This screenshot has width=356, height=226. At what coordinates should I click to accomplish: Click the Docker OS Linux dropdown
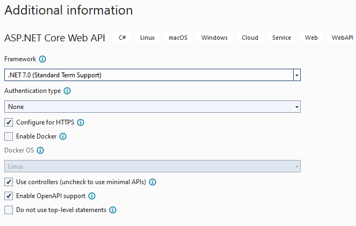tap(152, 166)
